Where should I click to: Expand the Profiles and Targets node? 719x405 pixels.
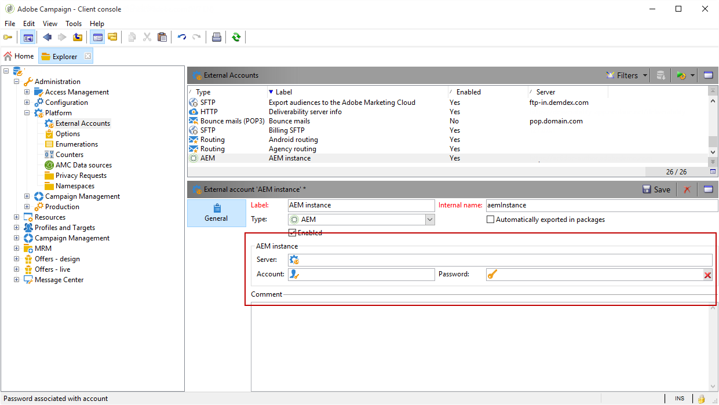click(x=17, y=228)
